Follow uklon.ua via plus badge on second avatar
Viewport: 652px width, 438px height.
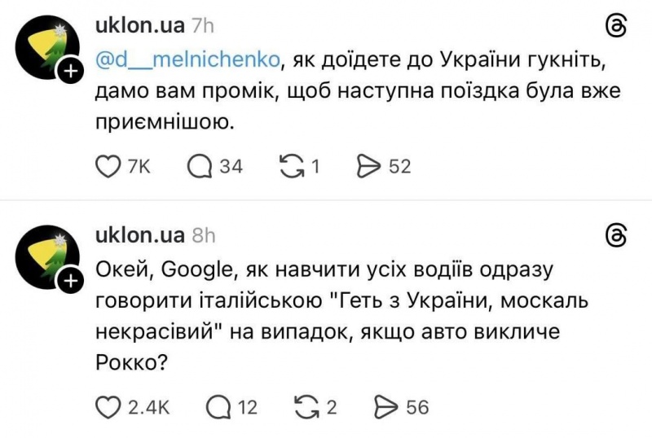point(70,282)
